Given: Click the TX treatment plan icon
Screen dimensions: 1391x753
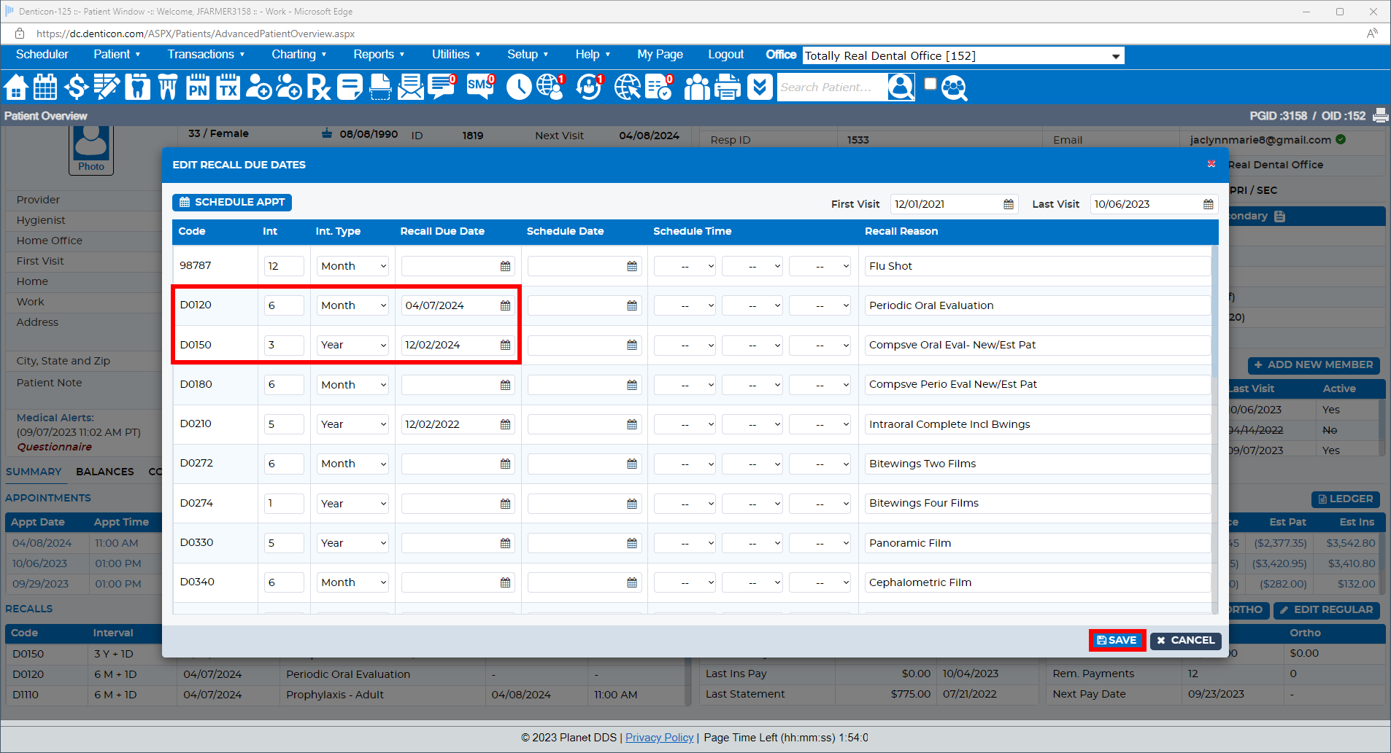Looking at the screenshot, I should 228,87.
